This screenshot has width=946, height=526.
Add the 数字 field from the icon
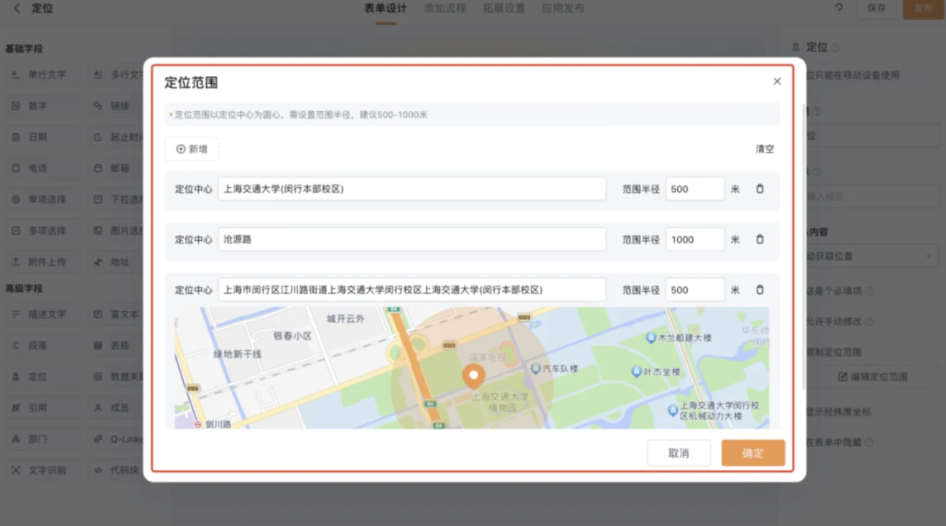(x=16, y=105)
